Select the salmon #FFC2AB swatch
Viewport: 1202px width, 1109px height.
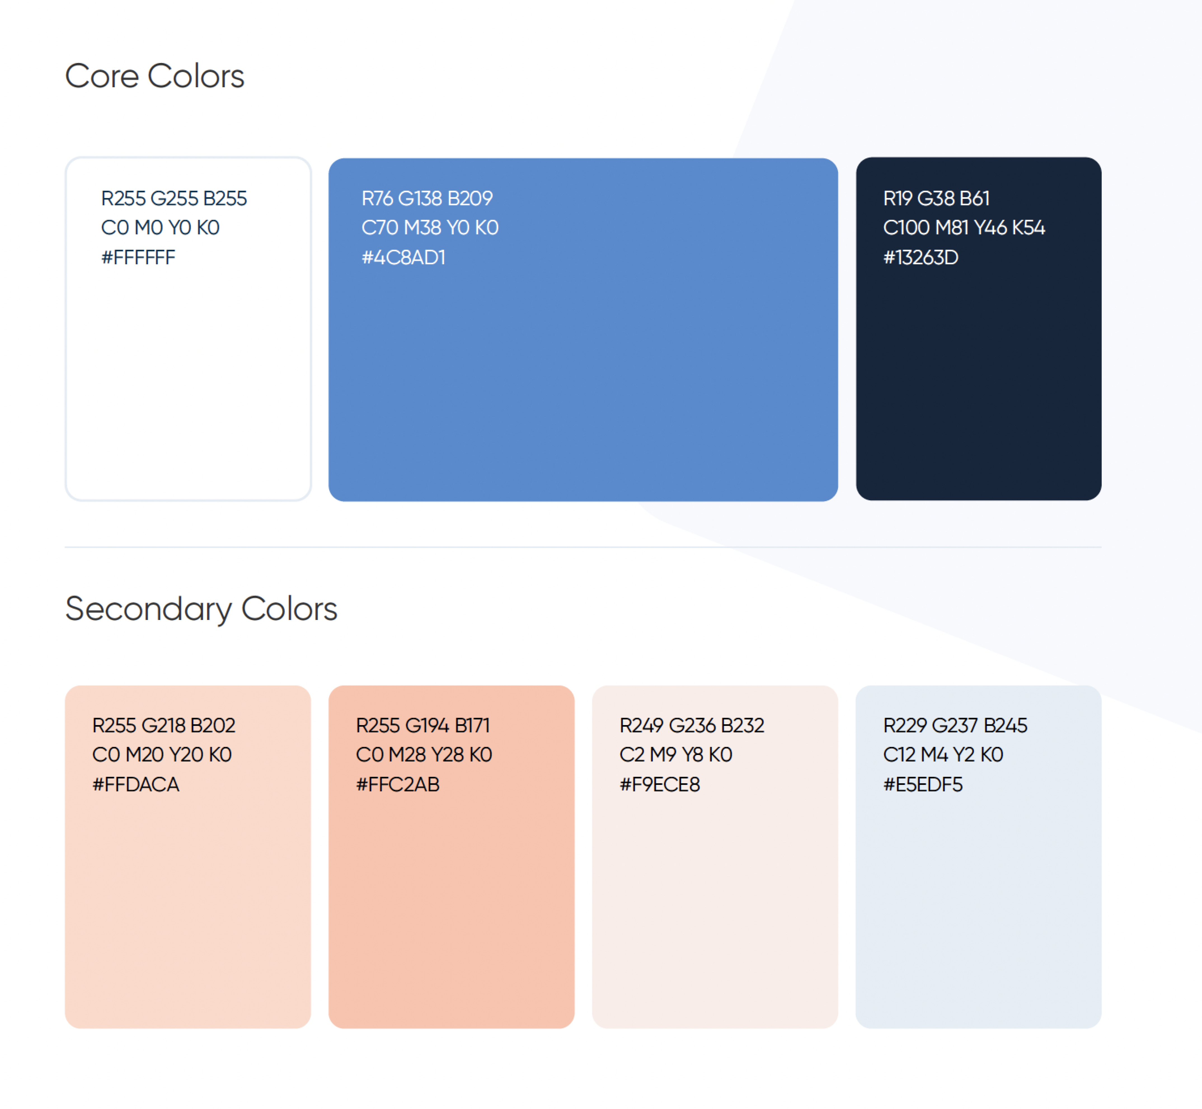[452, 857]
